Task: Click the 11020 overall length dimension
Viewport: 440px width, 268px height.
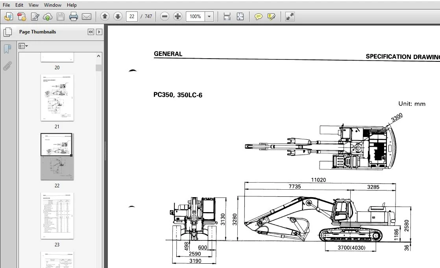Action: 318,180
